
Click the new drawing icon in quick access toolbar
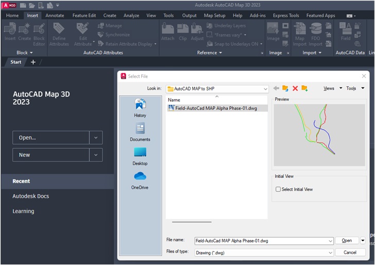23,5
